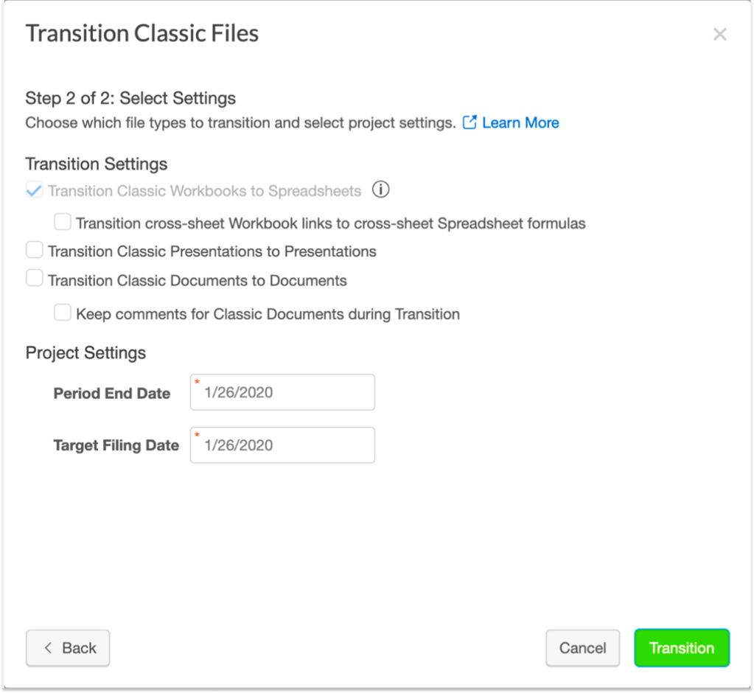Click into the Period End Date field
The height and width of the screenshot is (693, 754).
(282, 393)
